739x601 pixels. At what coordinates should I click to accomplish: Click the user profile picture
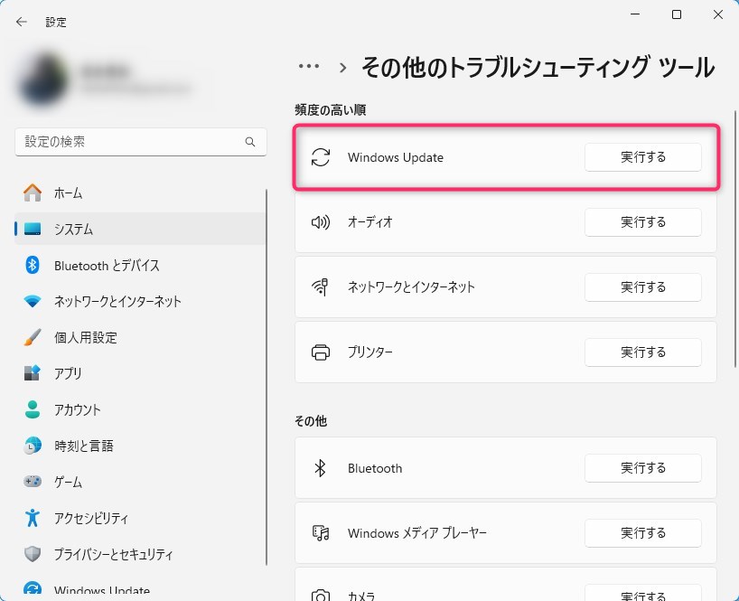pyautogui.click(x=43, y=80)
